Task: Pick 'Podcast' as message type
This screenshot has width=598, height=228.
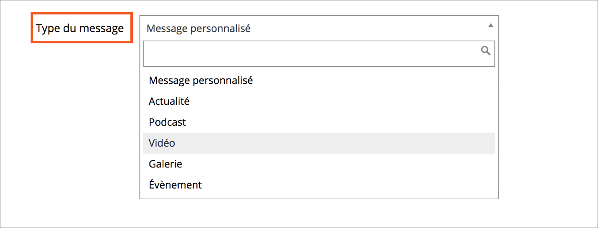Action: (x=319, y=122)
